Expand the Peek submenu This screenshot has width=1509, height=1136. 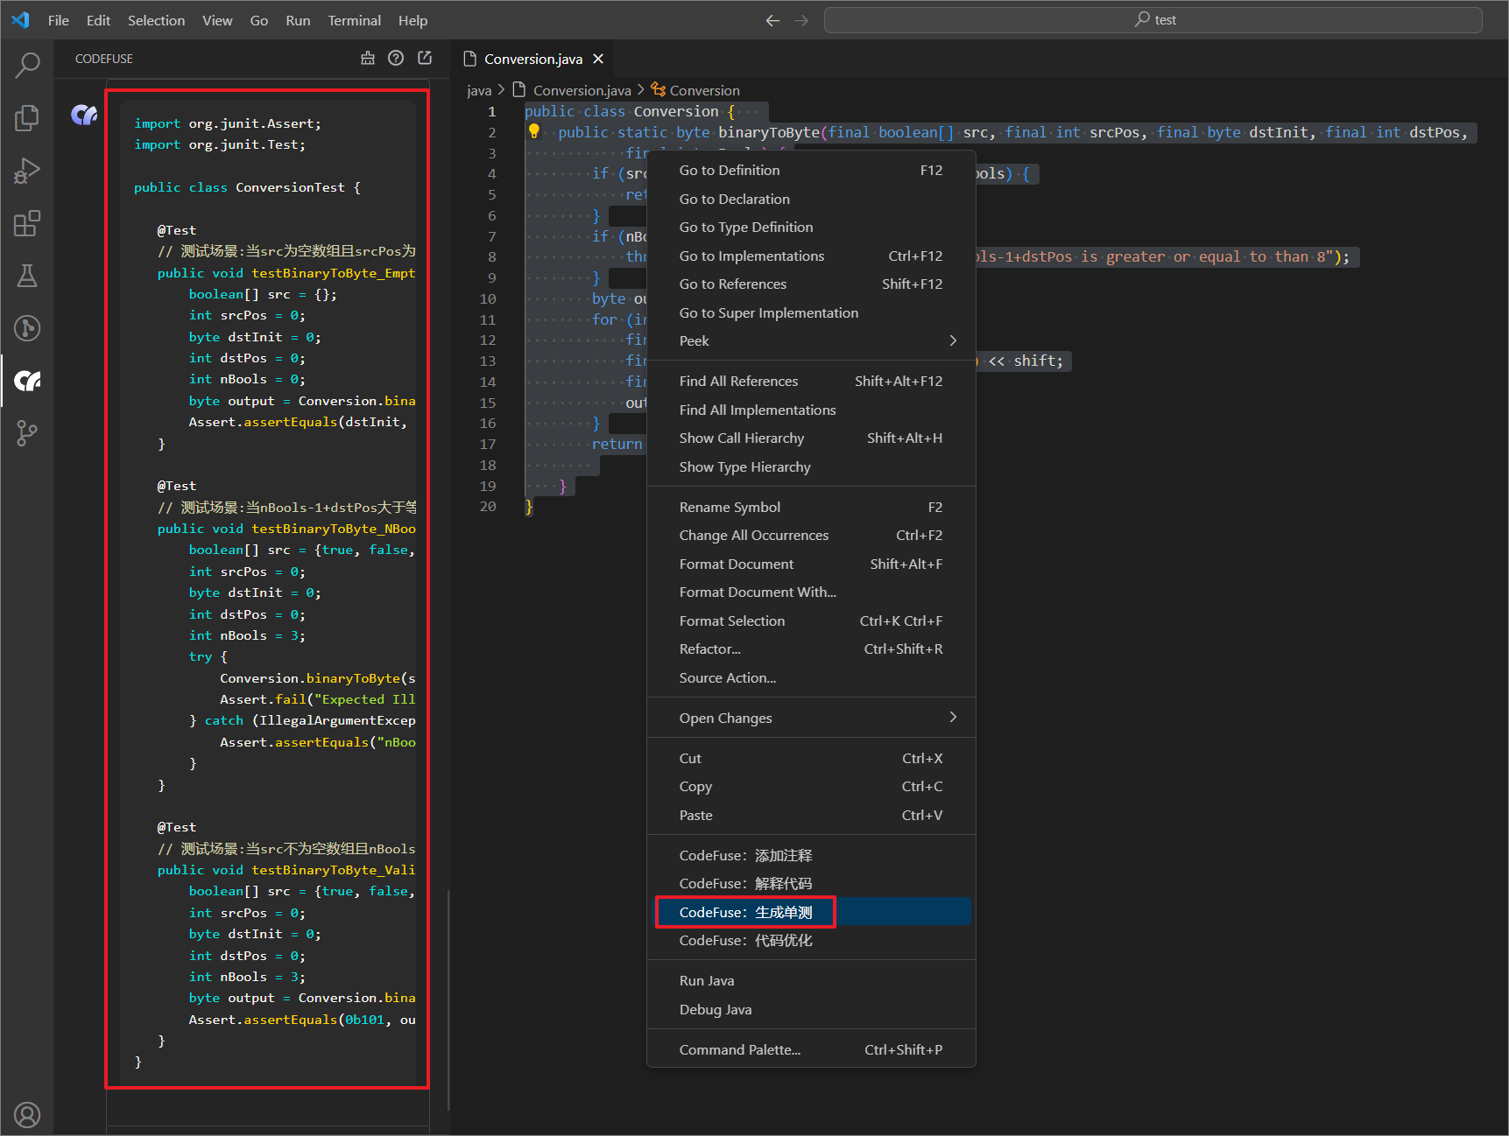tap(811, 340)
